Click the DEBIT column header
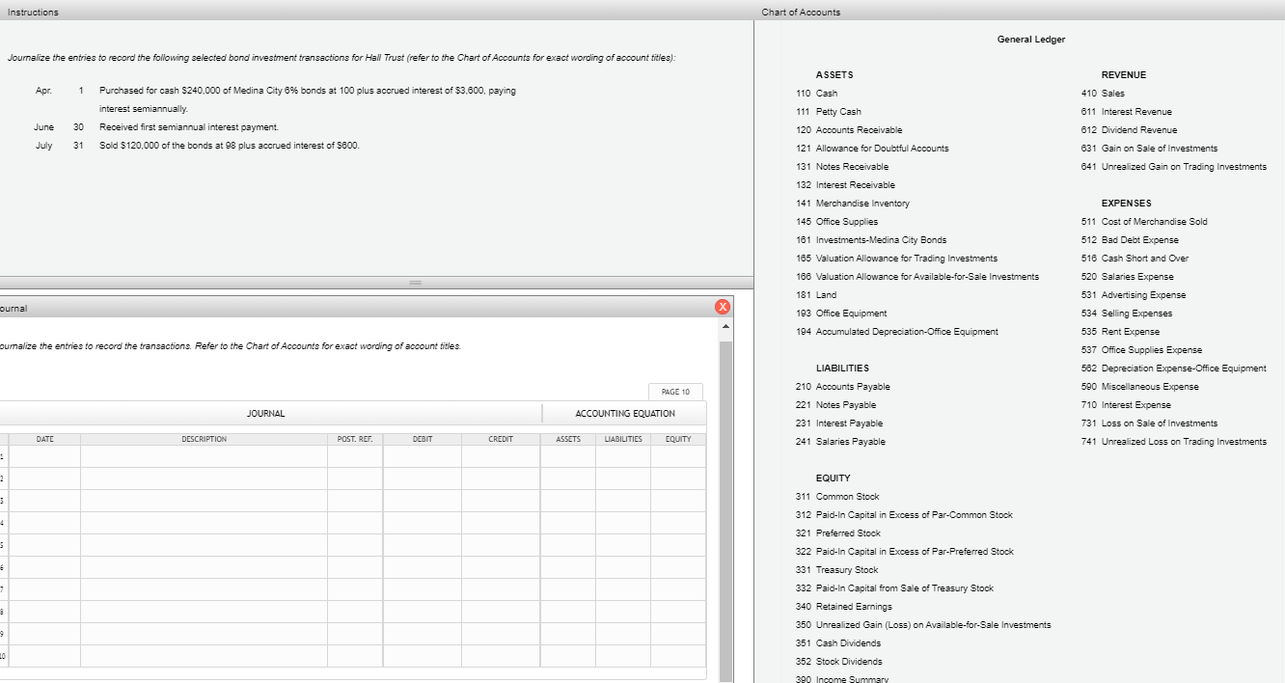This screenshot has height=683, width=1285. click(422, 439)
